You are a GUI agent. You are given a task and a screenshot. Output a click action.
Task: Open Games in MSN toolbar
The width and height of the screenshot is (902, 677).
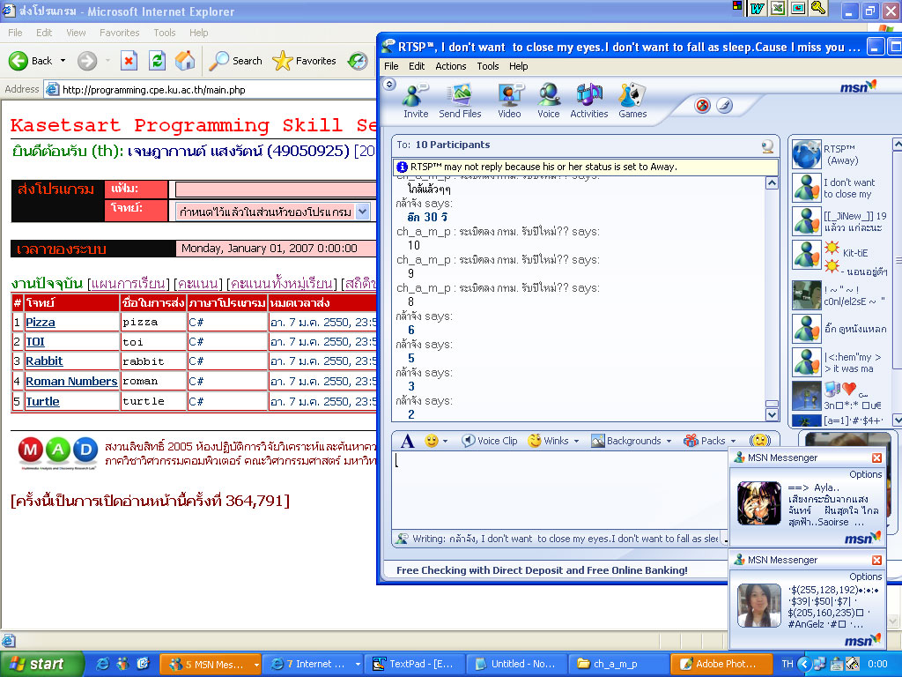[632, 100]
